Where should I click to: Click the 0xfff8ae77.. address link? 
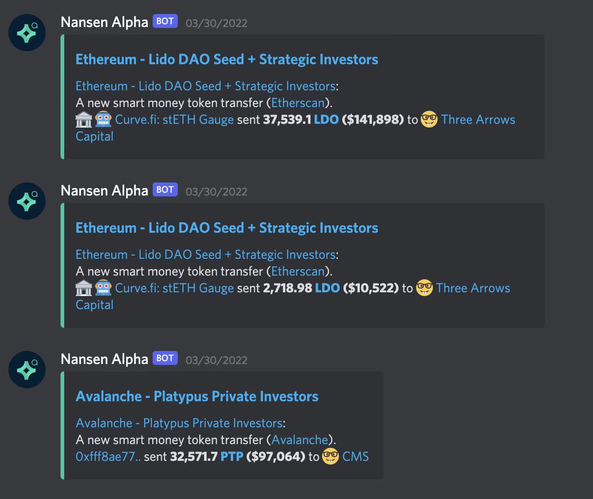tap(108, 457)
